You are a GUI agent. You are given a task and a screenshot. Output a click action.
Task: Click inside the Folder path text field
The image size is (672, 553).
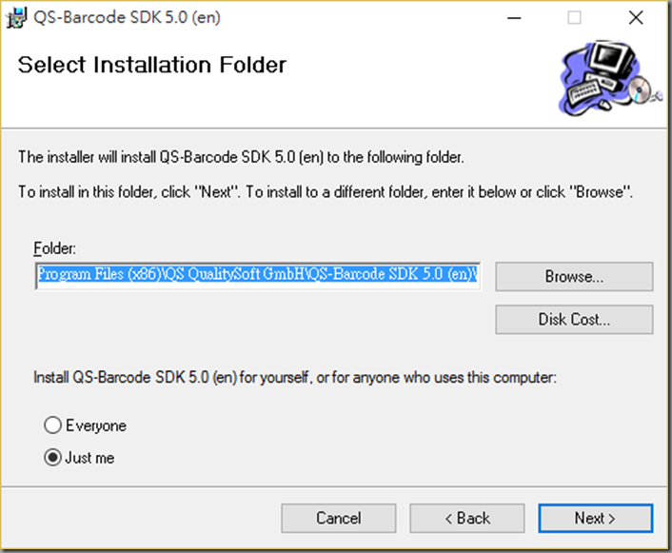pos(258,276)
